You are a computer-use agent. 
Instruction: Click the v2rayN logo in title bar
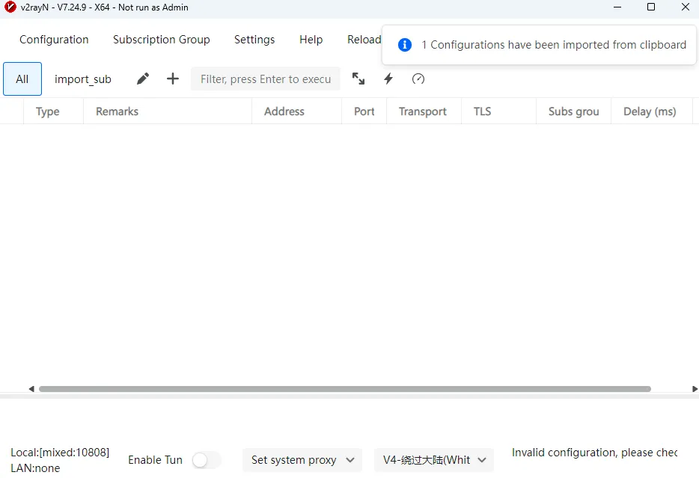click(10, 7)
